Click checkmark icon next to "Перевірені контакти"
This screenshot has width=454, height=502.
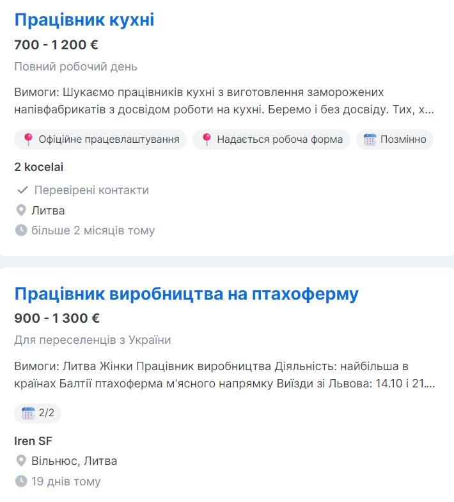[22, 190]
